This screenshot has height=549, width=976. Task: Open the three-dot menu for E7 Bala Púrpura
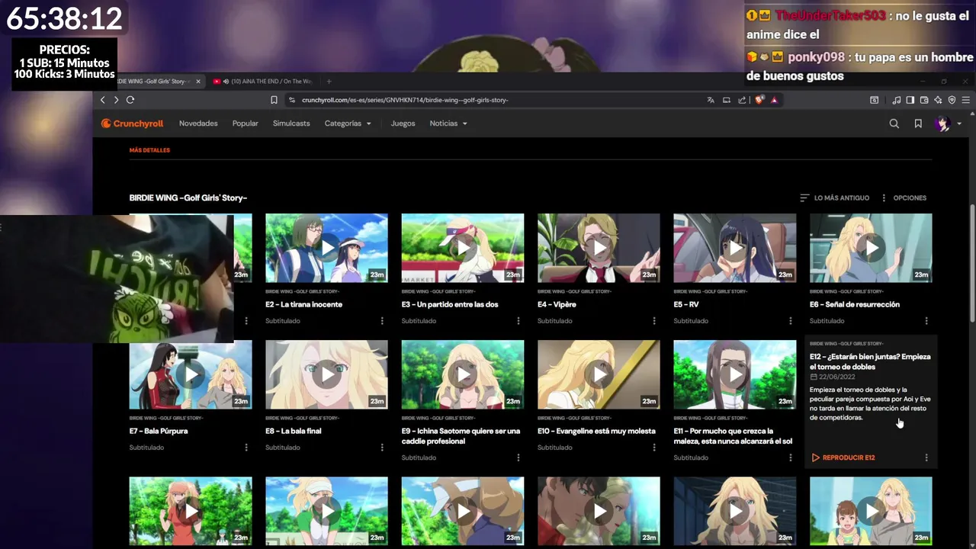[246, 448]
